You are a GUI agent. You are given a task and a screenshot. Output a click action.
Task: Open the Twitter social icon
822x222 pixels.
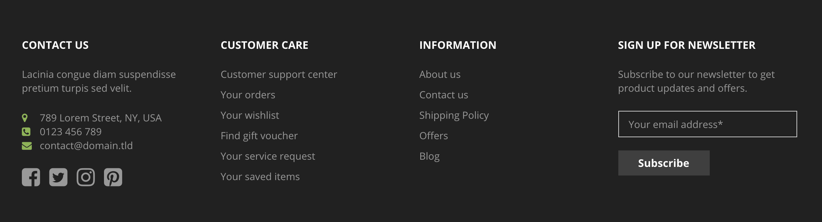tap(58, 177)
